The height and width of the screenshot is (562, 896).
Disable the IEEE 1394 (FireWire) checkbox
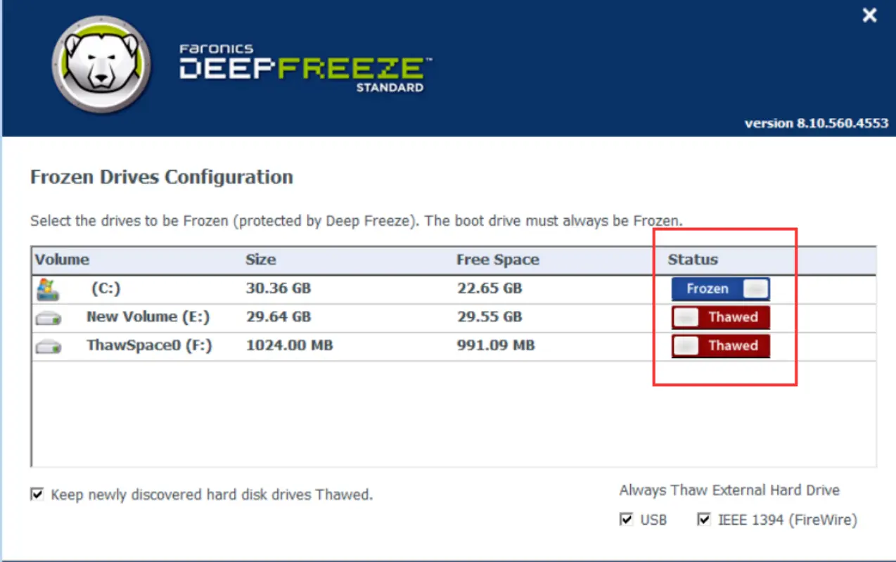(703, 520)
